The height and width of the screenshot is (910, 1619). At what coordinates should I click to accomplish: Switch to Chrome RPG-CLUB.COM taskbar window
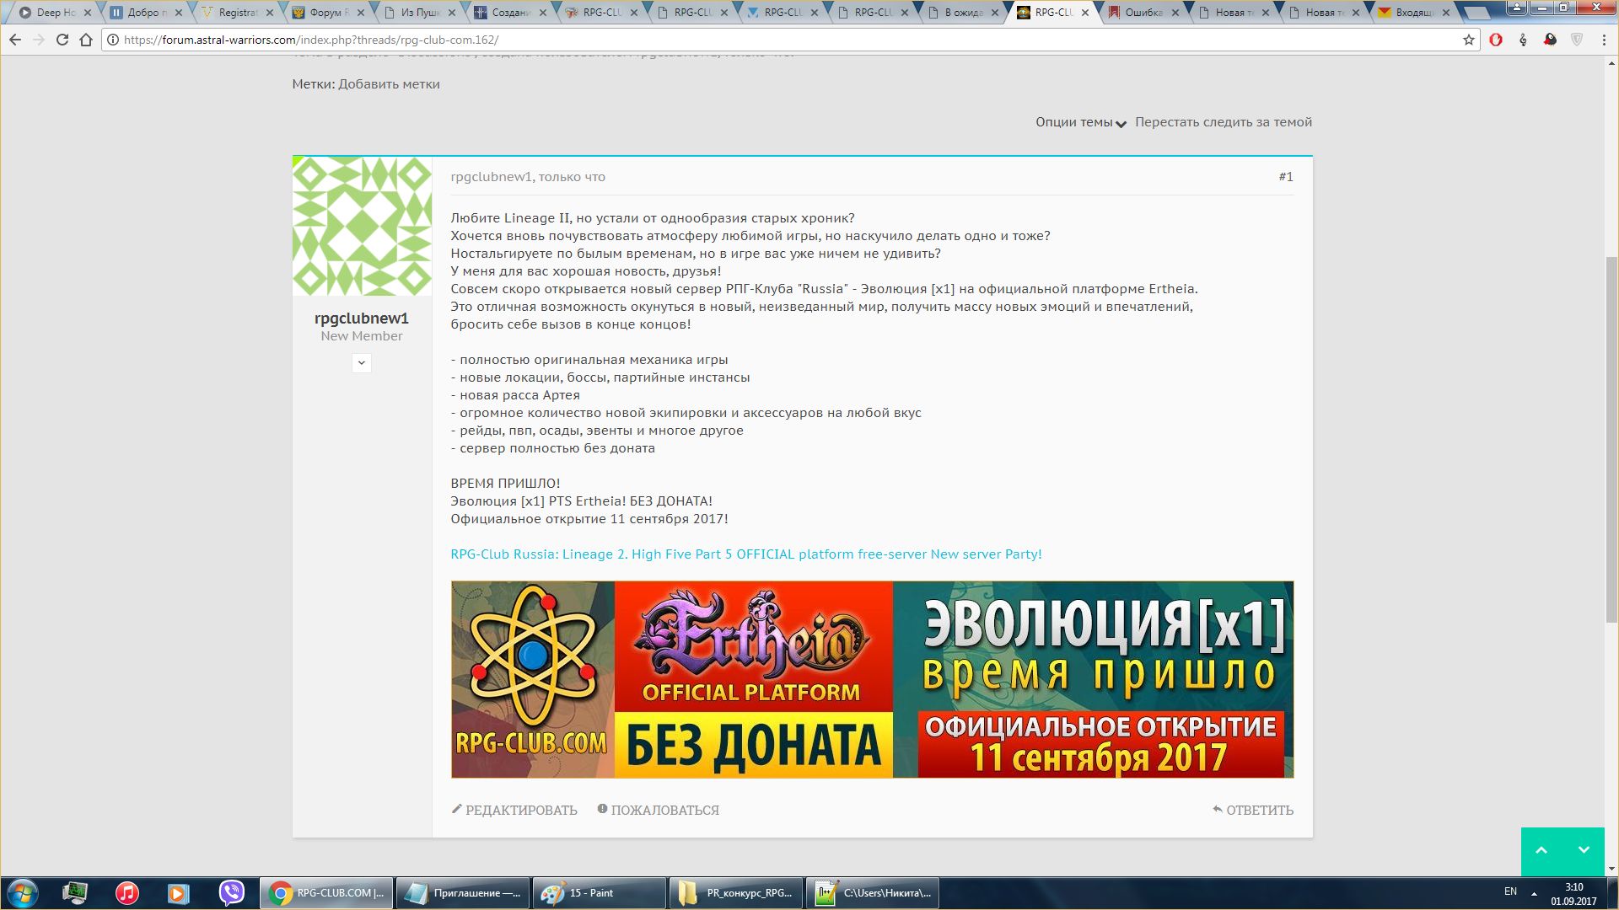pos(325,893)
